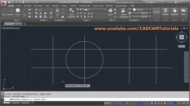Click the Table icon in Annotation

coord(63,17)
